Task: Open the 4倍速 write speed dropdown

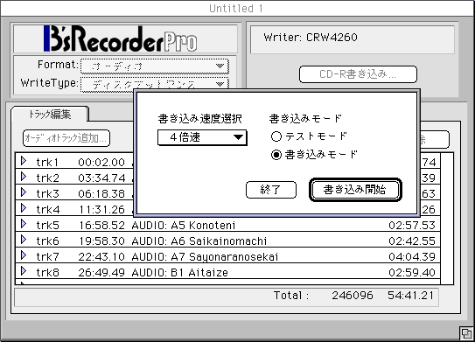Action: (202, 138)
